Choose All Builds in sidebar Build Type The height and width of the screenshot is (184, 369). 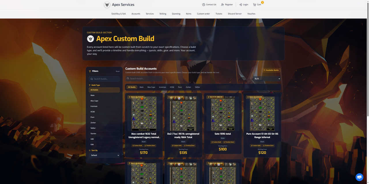pos(104,90)
